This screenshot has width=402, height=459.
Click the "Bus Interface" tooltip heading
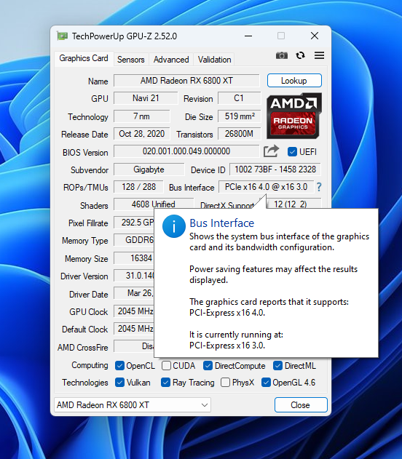point(222,223)
